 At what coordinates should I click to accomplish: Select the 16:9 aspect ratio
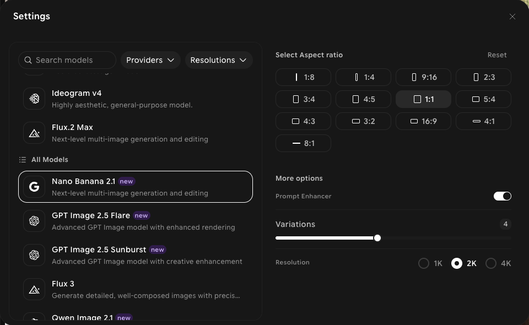click(423, 121)
